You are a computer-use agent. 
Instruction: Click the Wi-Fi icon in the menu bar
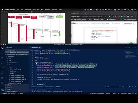click(103, 10)
